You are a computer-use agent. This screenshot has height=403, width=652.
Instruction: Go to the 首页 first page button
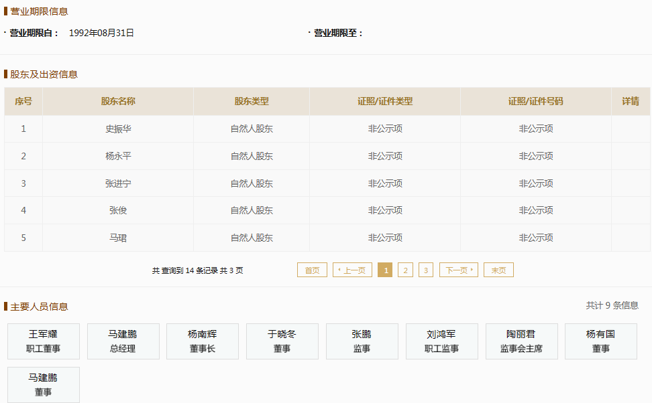[x=313, y=270]
